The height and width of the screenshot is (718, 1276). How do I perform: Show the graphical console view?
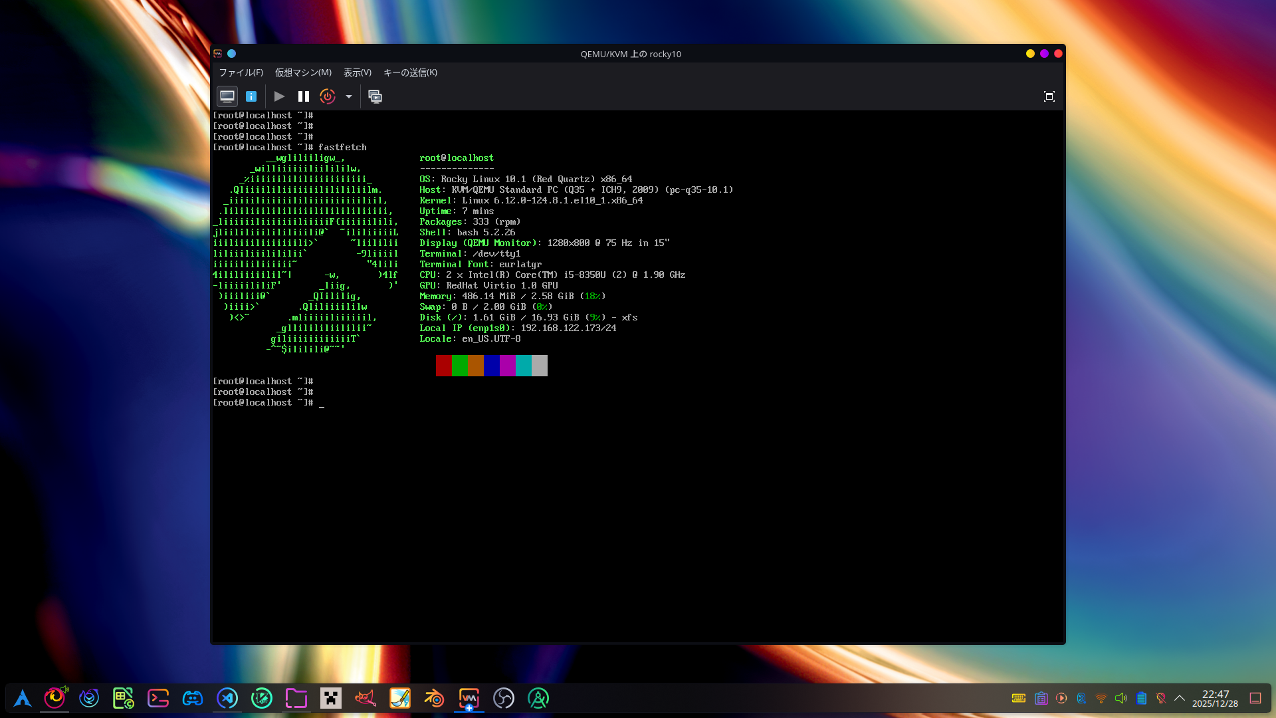pos(227,96)
